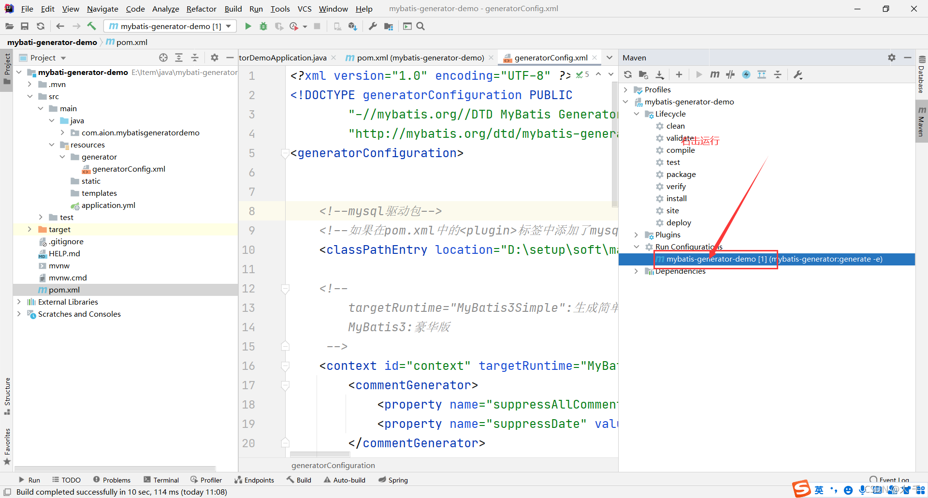Screen dimensions: 928x498
Task: Toggle the Structure side panel
Action: (7, 396)
